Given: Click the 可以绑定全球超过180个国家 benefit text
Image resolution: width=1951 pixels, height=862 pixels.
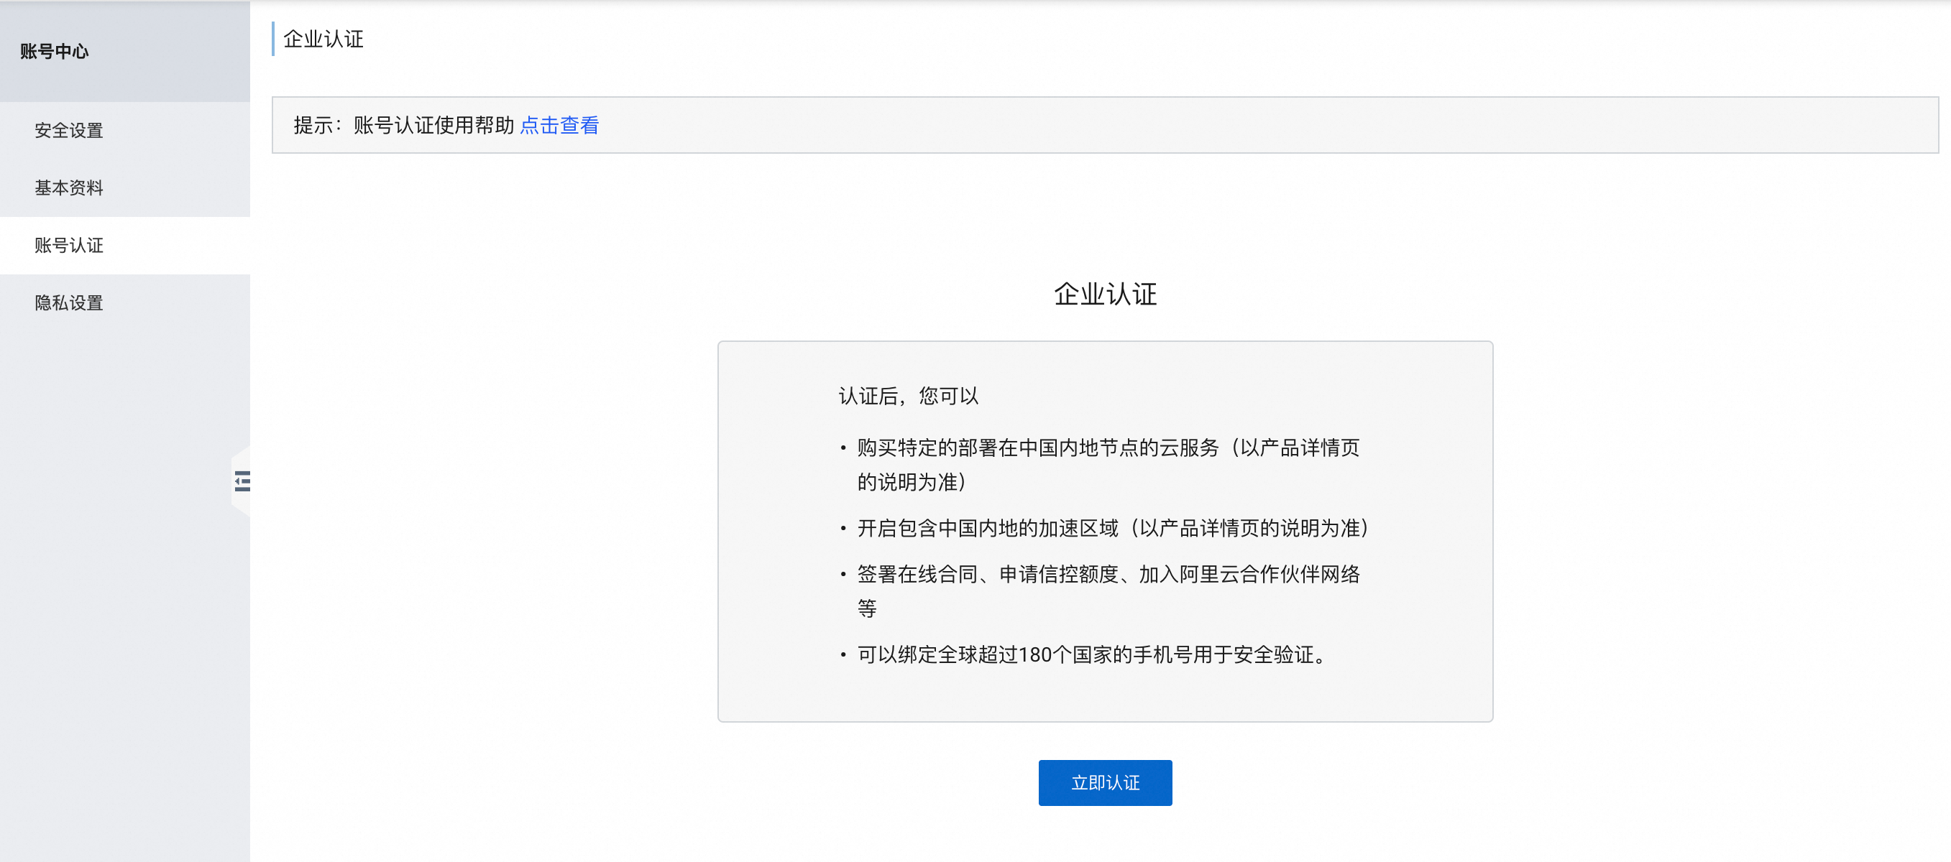Looking at the screenshot, I should click(x=1091, y=654).
